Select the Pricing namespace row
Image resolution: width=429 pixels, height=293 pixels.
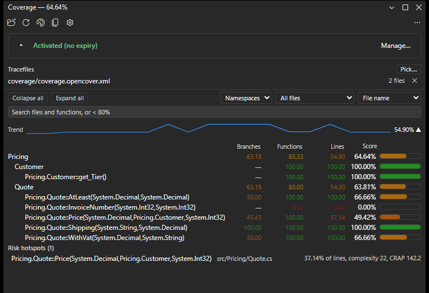214,157
